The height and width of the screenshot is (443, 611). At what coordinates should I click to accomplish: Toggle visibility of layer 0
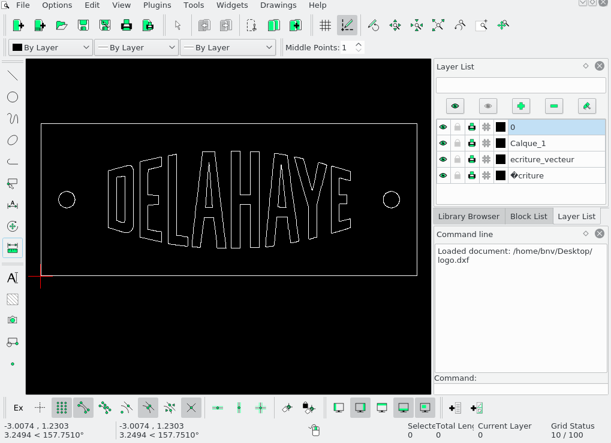pos(443,127)
